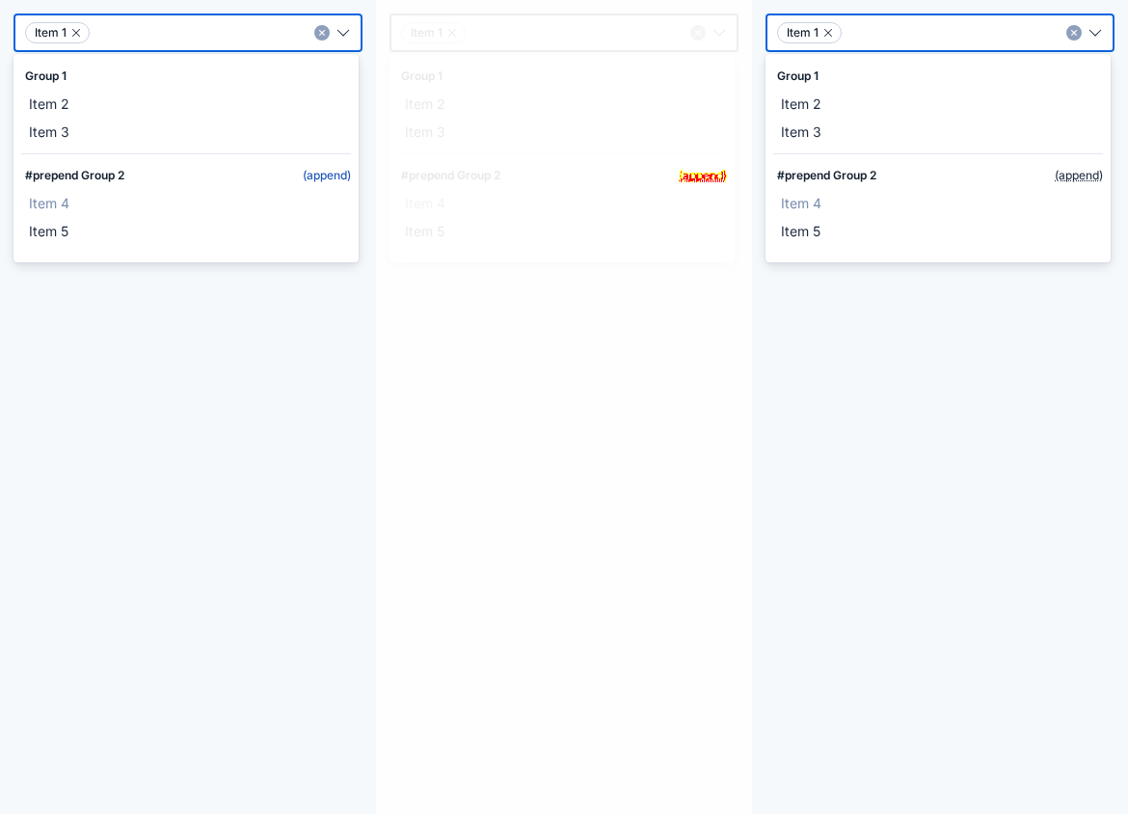Select Item 4 in left dropdown list
The image size is (1128, 814).
[x=186, y=203]
